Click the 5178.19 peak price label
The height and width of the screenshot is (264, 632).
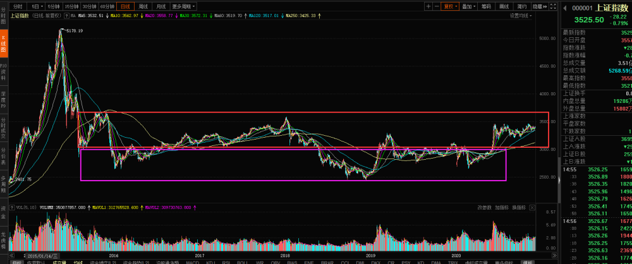pyautogui.click(x=74, y=31)
